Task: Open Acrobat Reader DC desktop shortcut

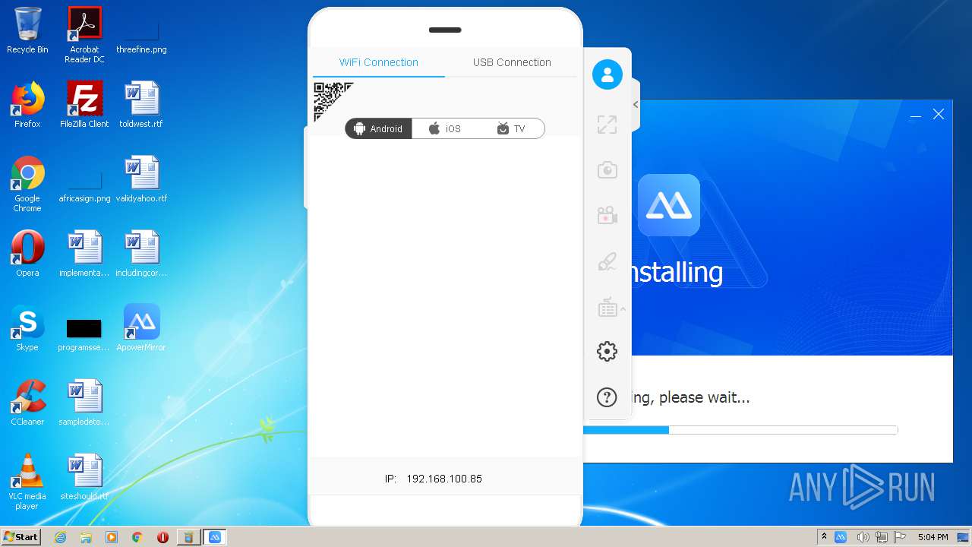Action: [x=84, y=35]
